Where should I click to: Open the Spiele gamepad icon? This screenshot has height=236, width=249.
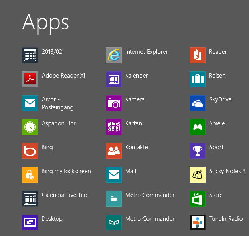[x=198, y=127]
